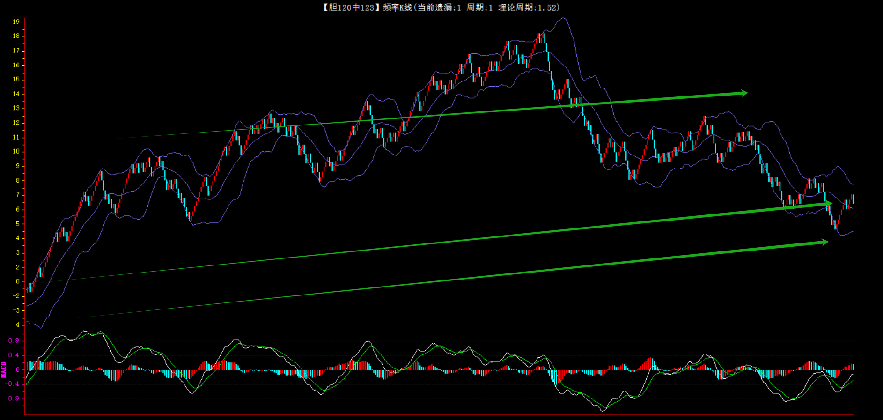This screenshot has height=420, width=883.
Task: Click the positive 0.4 MACD axis label
Action: (x=14, y=355)
